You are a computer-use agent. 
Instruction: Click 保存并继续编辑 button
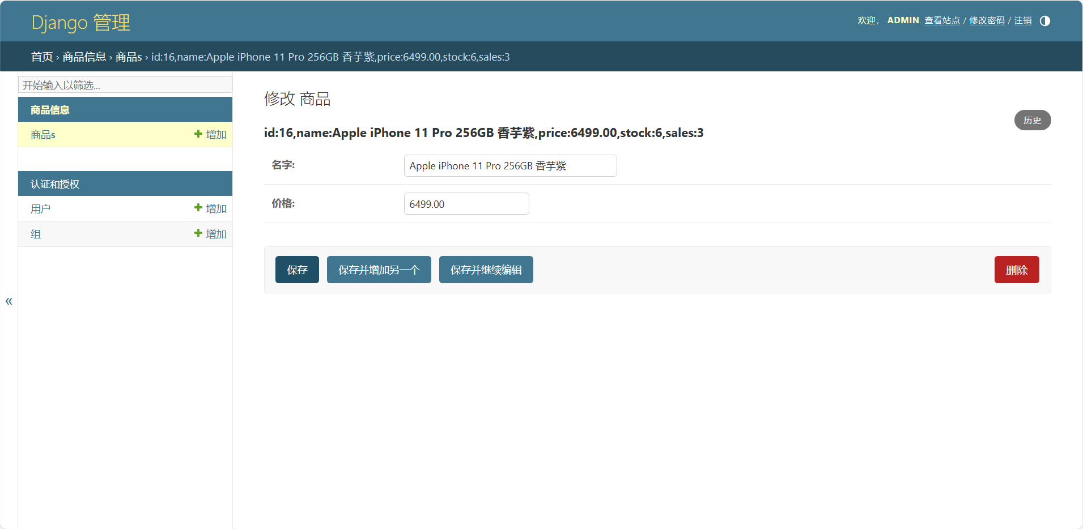coord(486,270)
